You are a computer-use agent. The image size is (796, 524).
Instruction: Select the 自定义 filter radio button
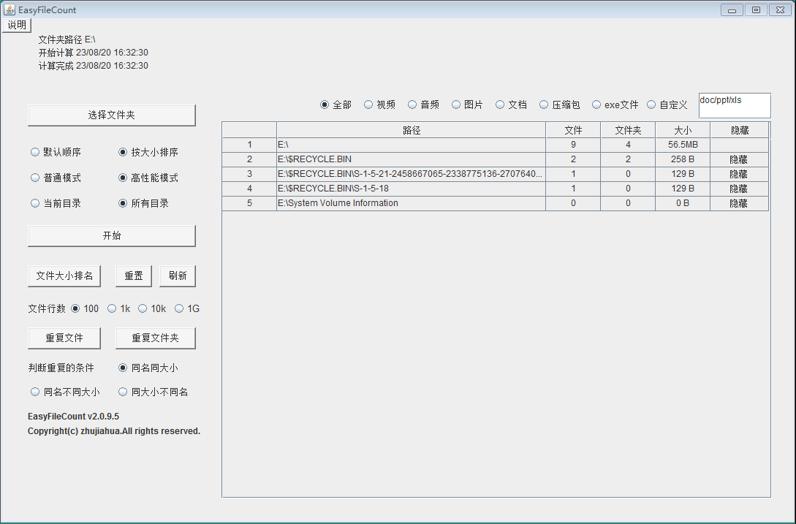click(x=651, y=105)
